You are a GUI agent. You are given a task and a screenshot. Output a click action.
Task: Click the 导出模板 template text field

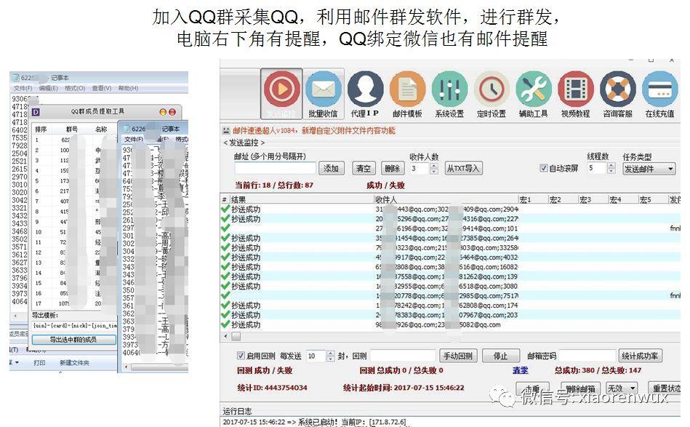click(x=74, y=325)
